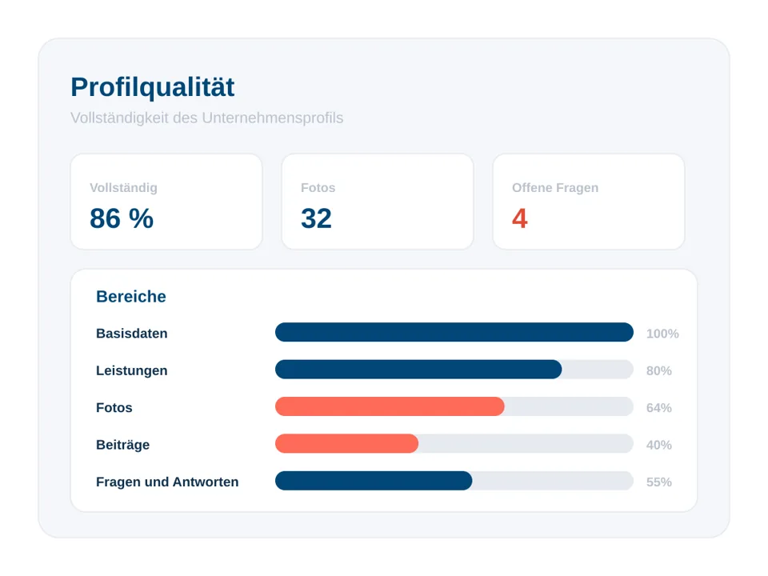Image resolution: width=768 pixels, height=576 pixels.
Task: Select the Leistungen row label
Action: click(x=132, y=370)
